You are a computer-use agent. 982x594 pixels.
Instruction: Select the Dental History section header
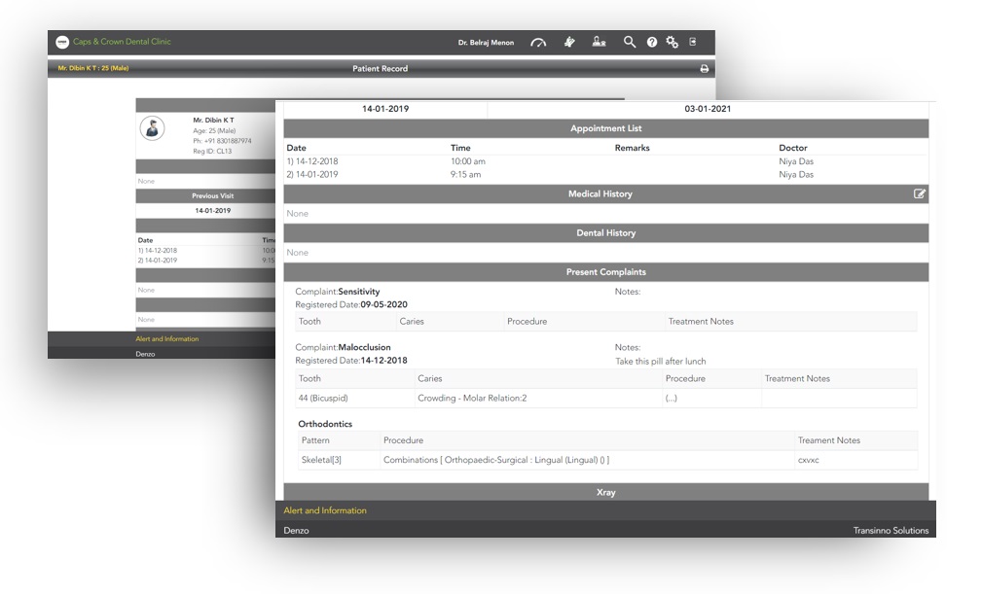[605, 233]
